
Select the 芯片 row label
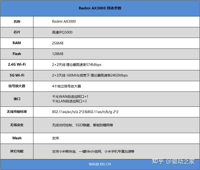pos(17,32)
